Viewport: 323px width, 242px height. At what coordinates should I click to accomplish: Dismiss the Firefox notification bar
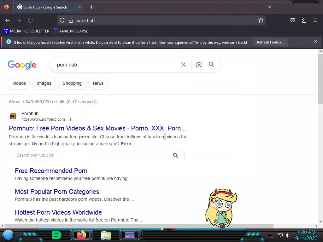[315, 42]
